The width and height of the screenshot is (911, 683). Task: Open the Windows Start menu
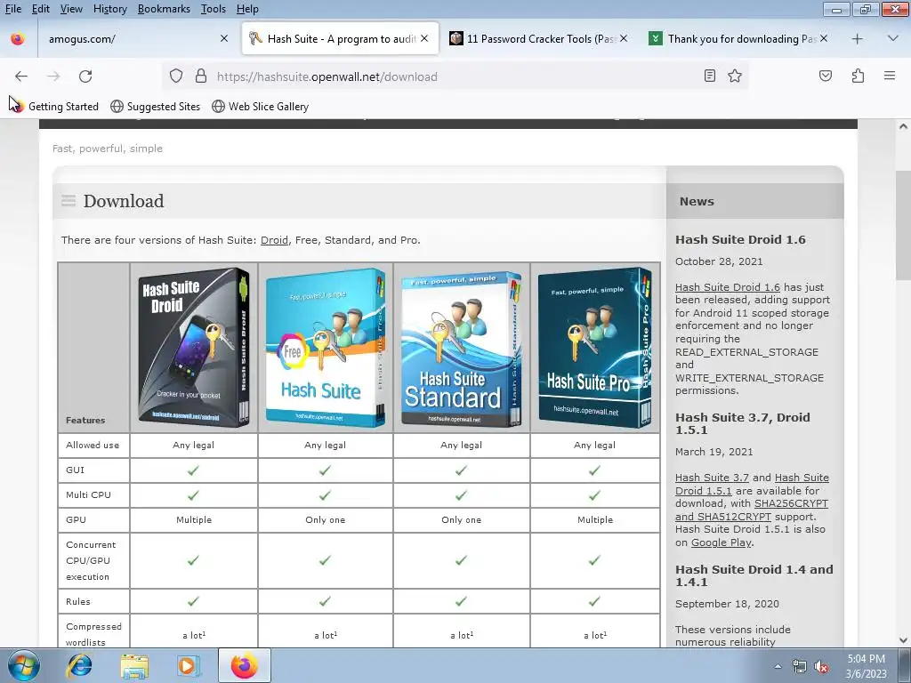24,665
